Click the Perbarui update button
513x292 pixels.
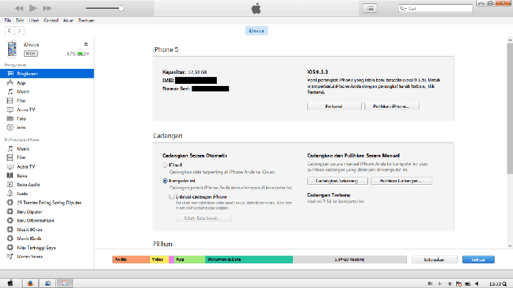[x=334, y=106]
